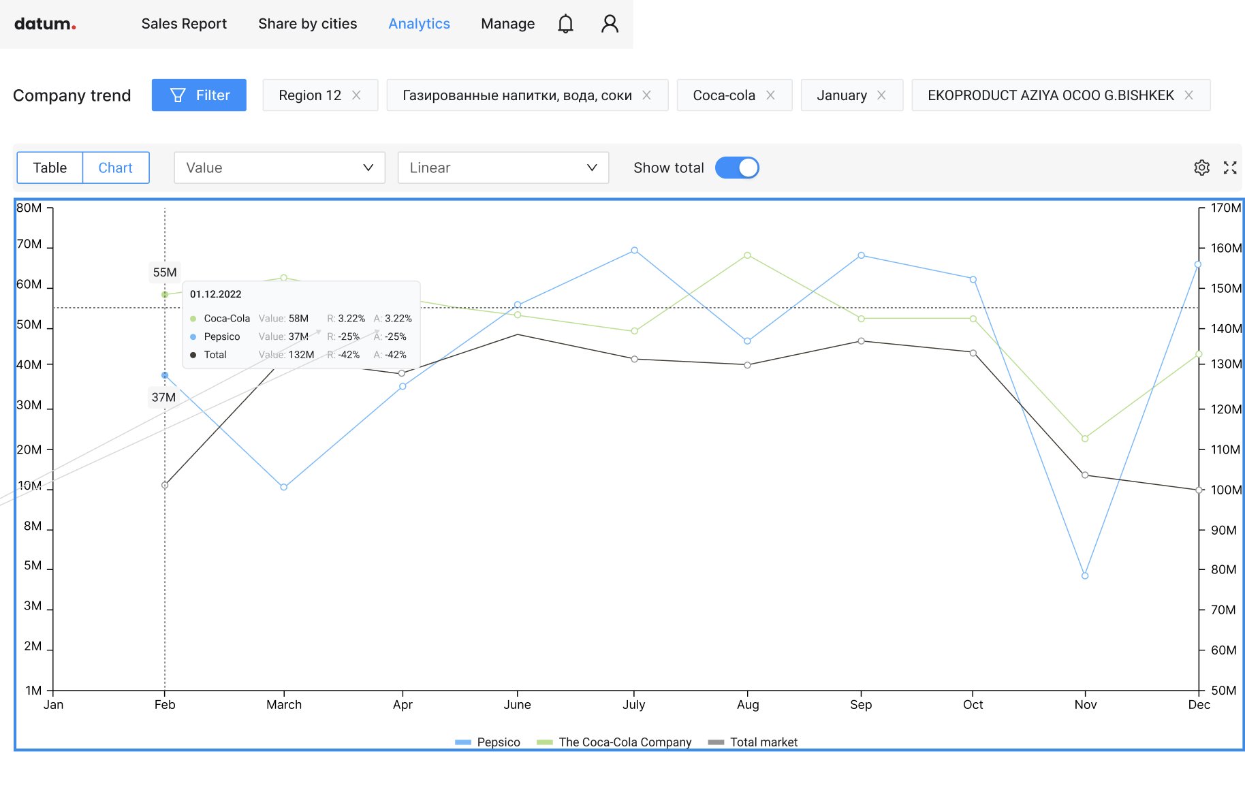Toggle Total market legend series
The width and height of the screenshot is (1245, 790).
coord(753,742)
